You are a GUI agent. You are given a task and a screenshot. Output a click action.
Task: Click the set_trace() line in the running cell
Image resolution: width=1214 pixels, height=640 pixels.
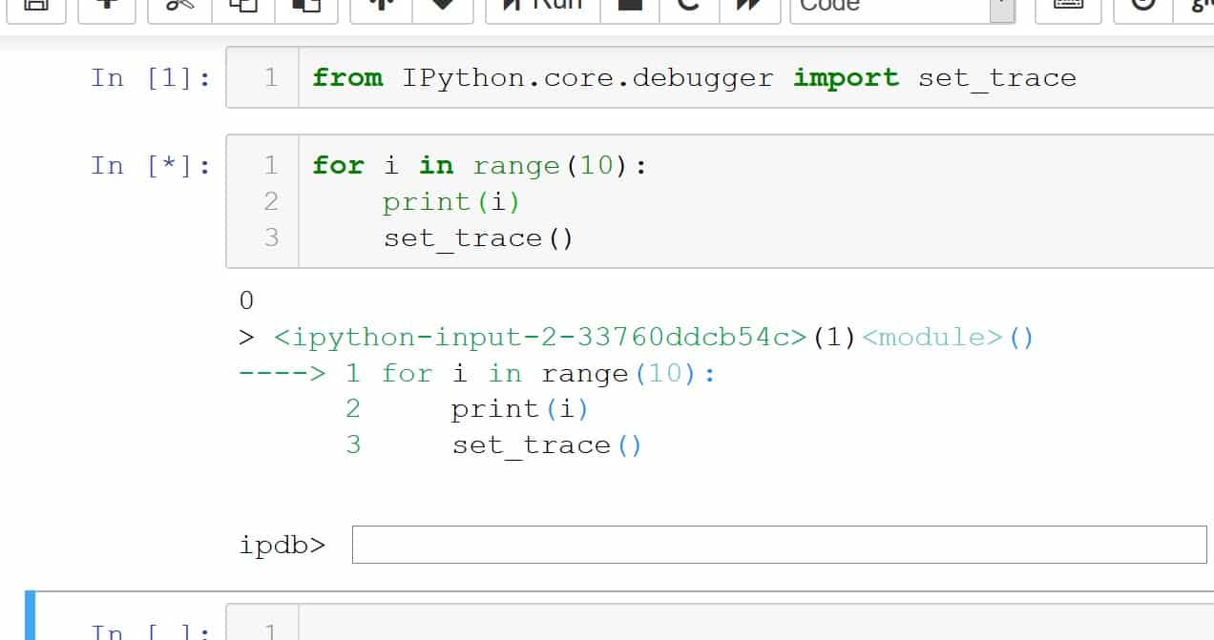(x=478, y=237)
